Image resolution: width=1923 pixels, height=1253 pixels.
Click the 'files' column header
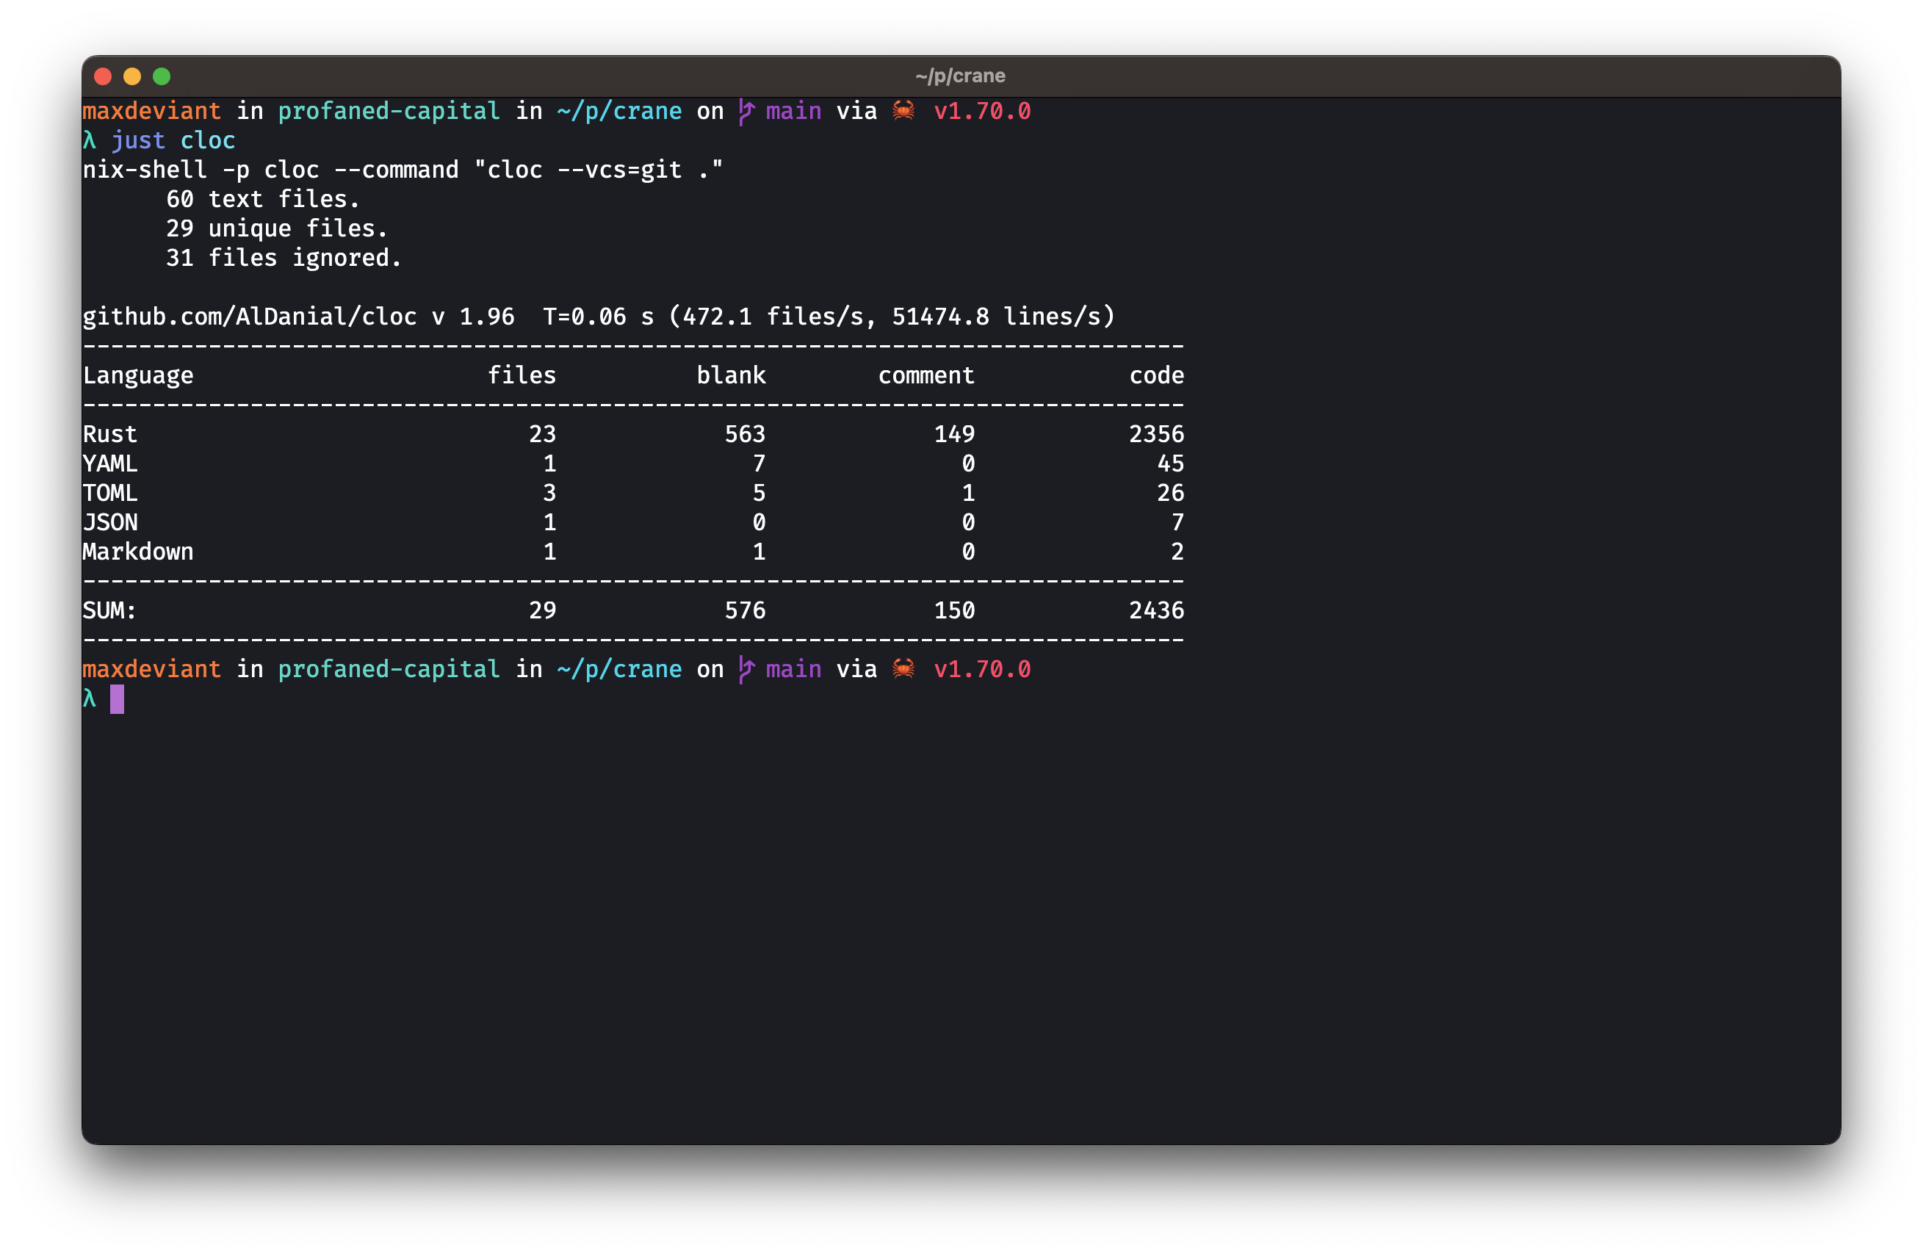[522, 375]
